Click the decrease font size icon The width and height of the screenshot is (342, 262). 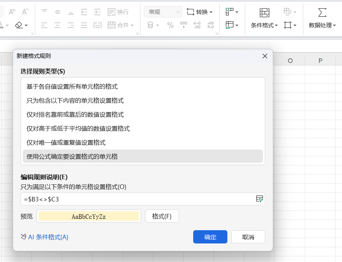coord(25,12)
